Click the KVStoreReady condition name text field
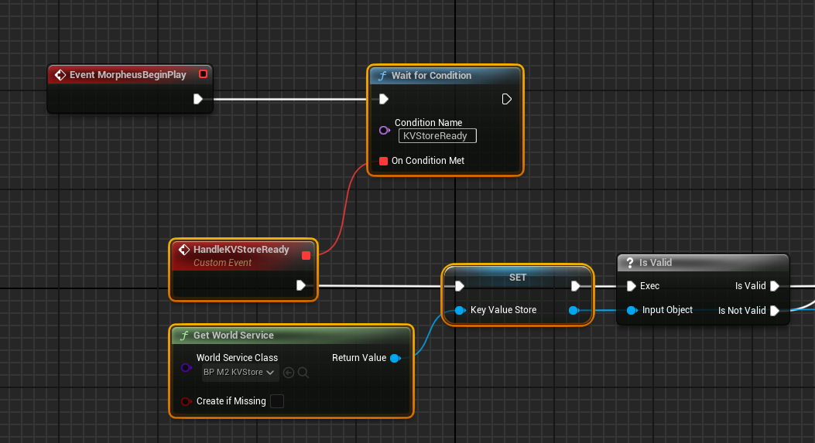This screenshot has height=443, width=815. click(437, 135)
